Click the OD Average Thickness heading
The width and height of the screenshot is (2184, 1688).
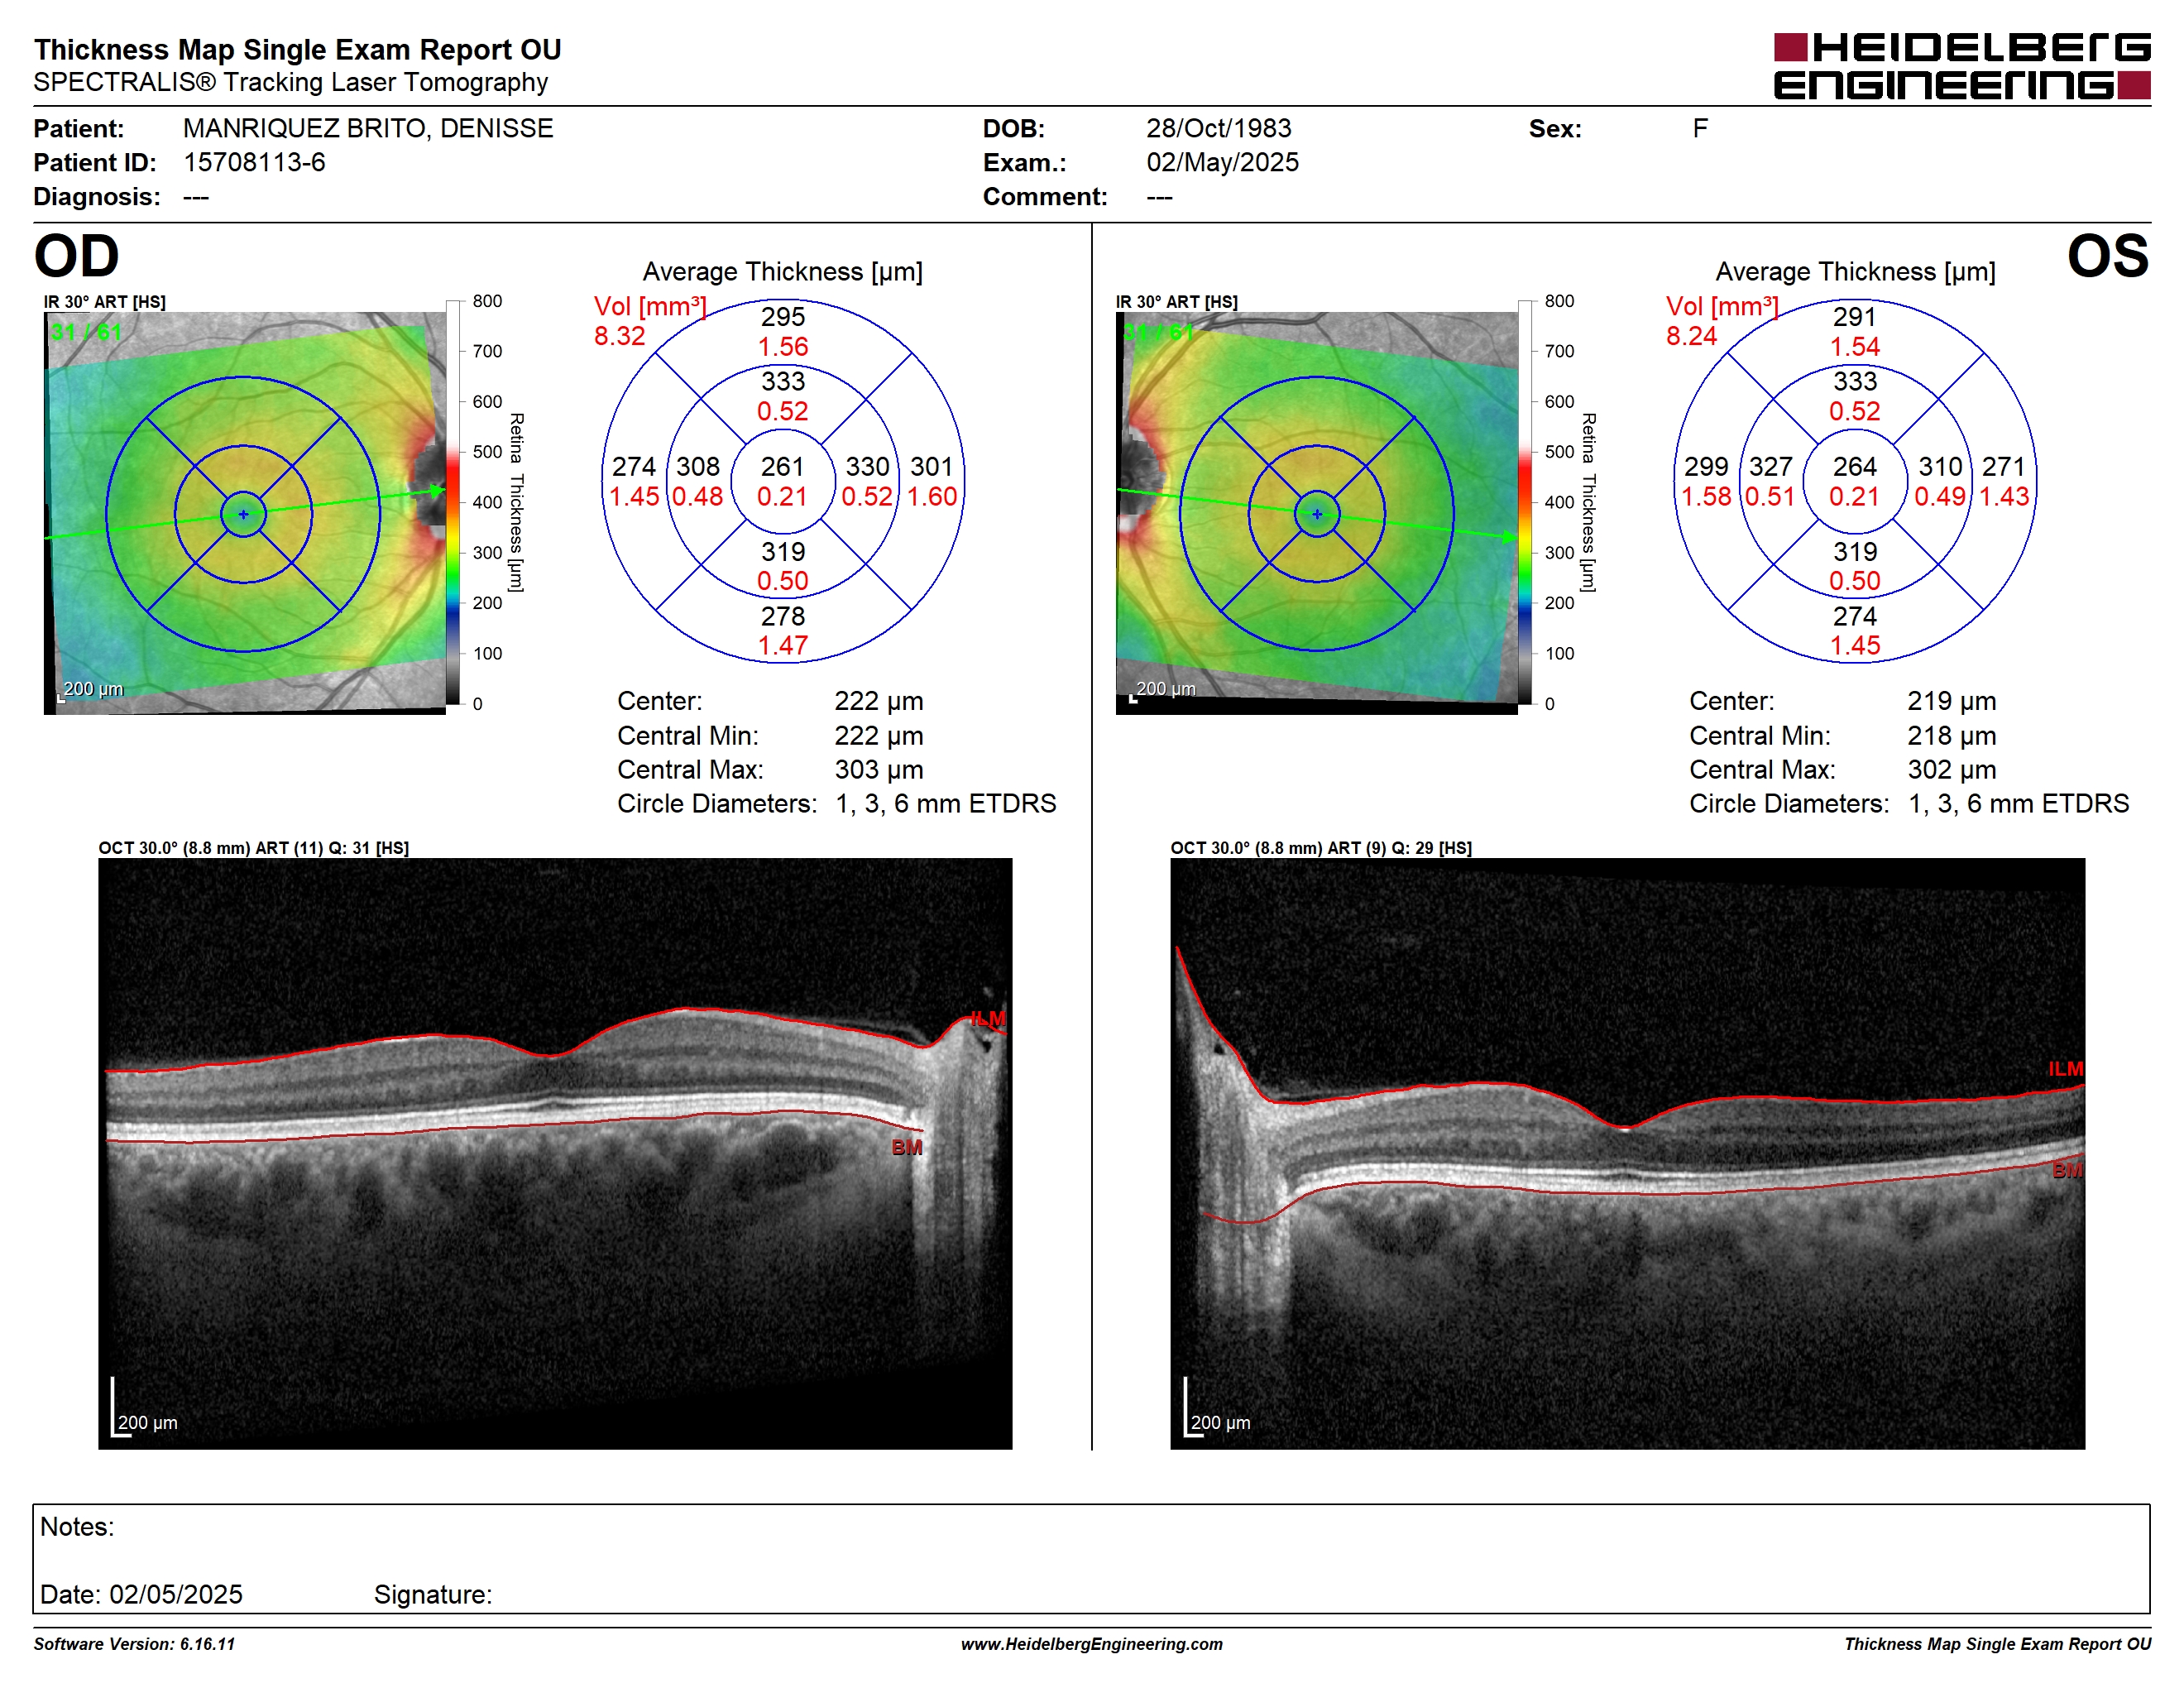tap(782, 272)
